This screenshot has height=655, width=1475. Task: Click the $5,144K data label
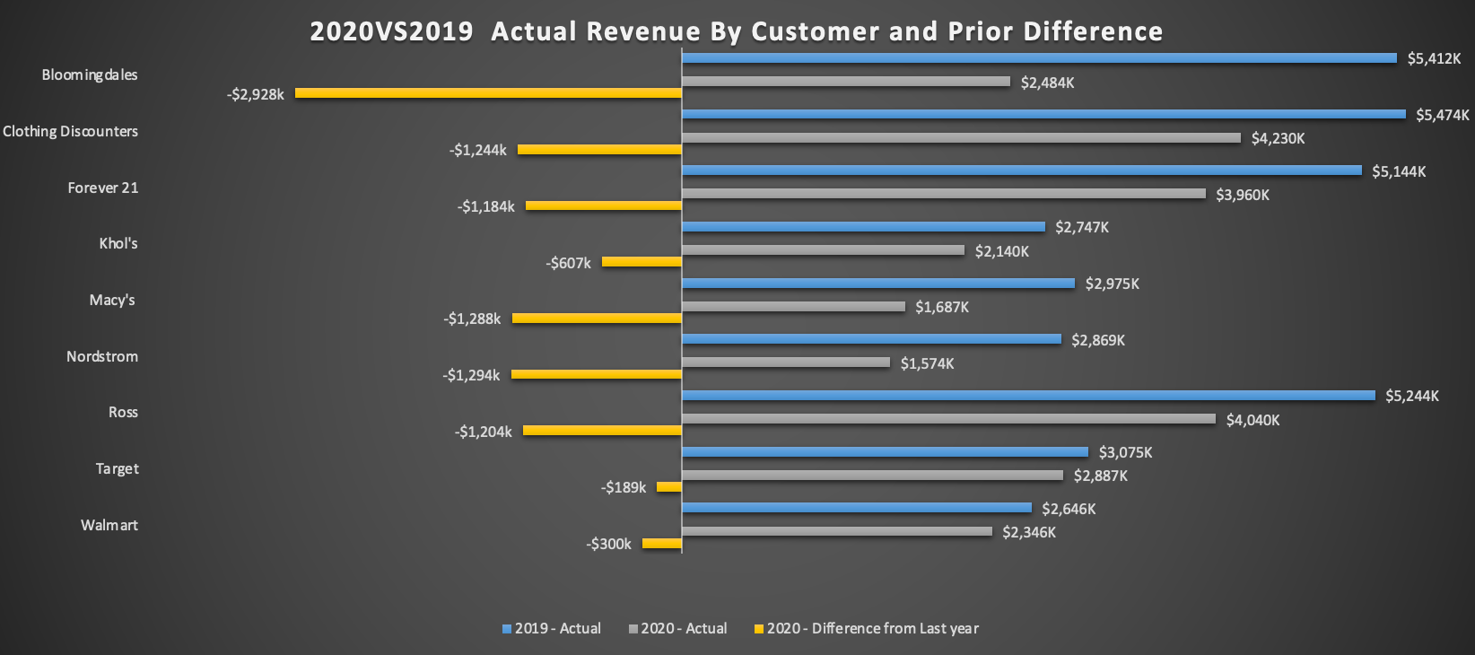[1399, 171]
